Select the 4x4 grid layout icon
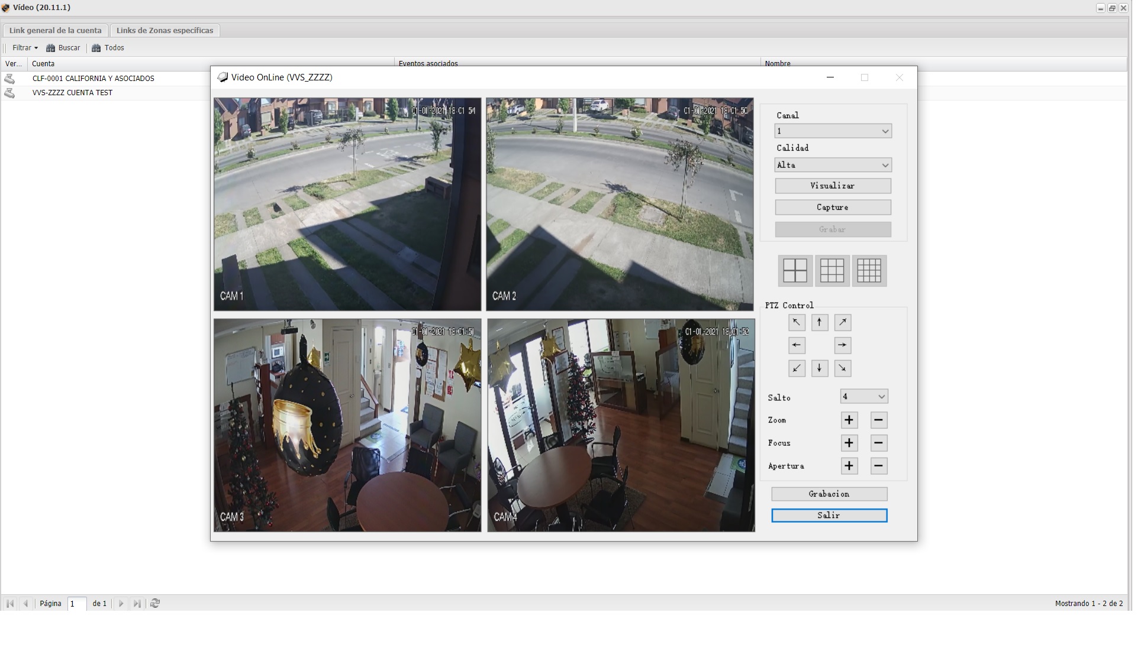The height and width of the screenshot is (648, 1141). click(x=869, y=271)
